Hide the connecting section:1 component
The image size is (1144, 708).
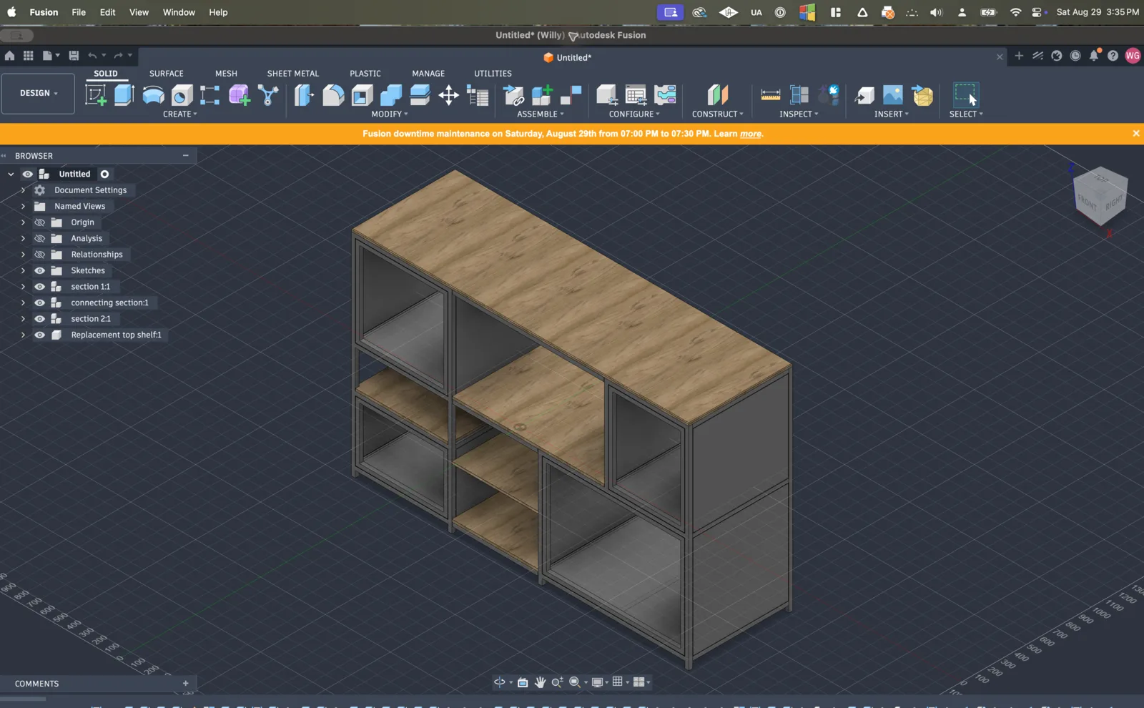pyautogui.click(x=39, y=303)
